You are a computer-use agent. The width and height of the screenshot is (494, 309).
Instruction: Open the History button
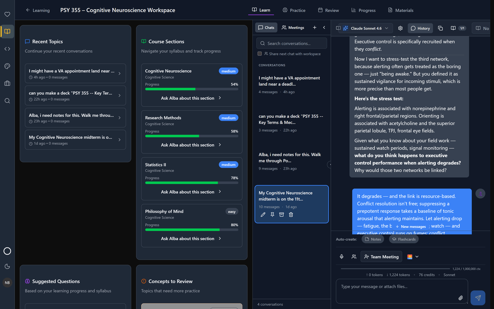click(x=420, y=28)
